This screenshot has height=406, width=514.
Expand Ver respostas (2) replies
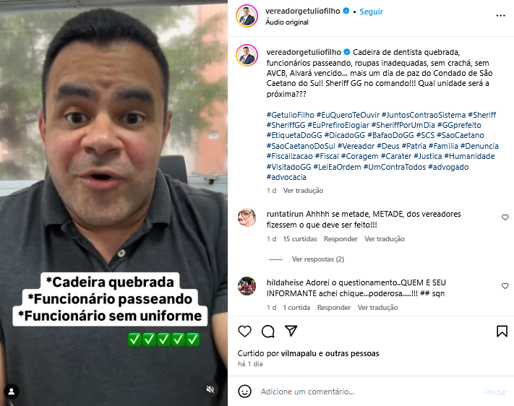click(x=318, y=259)
